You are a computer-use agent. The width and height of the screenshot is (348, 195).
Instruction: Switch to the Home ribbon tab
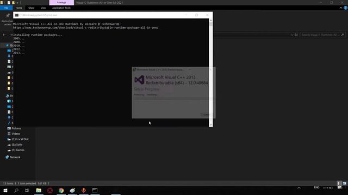(x=19, y=8)
